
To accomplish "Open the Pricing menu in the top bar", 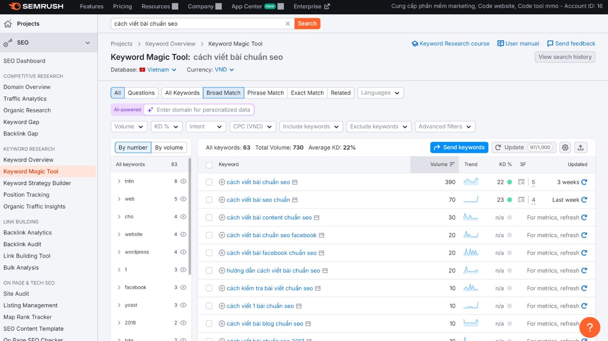I will tap(122, 6).
